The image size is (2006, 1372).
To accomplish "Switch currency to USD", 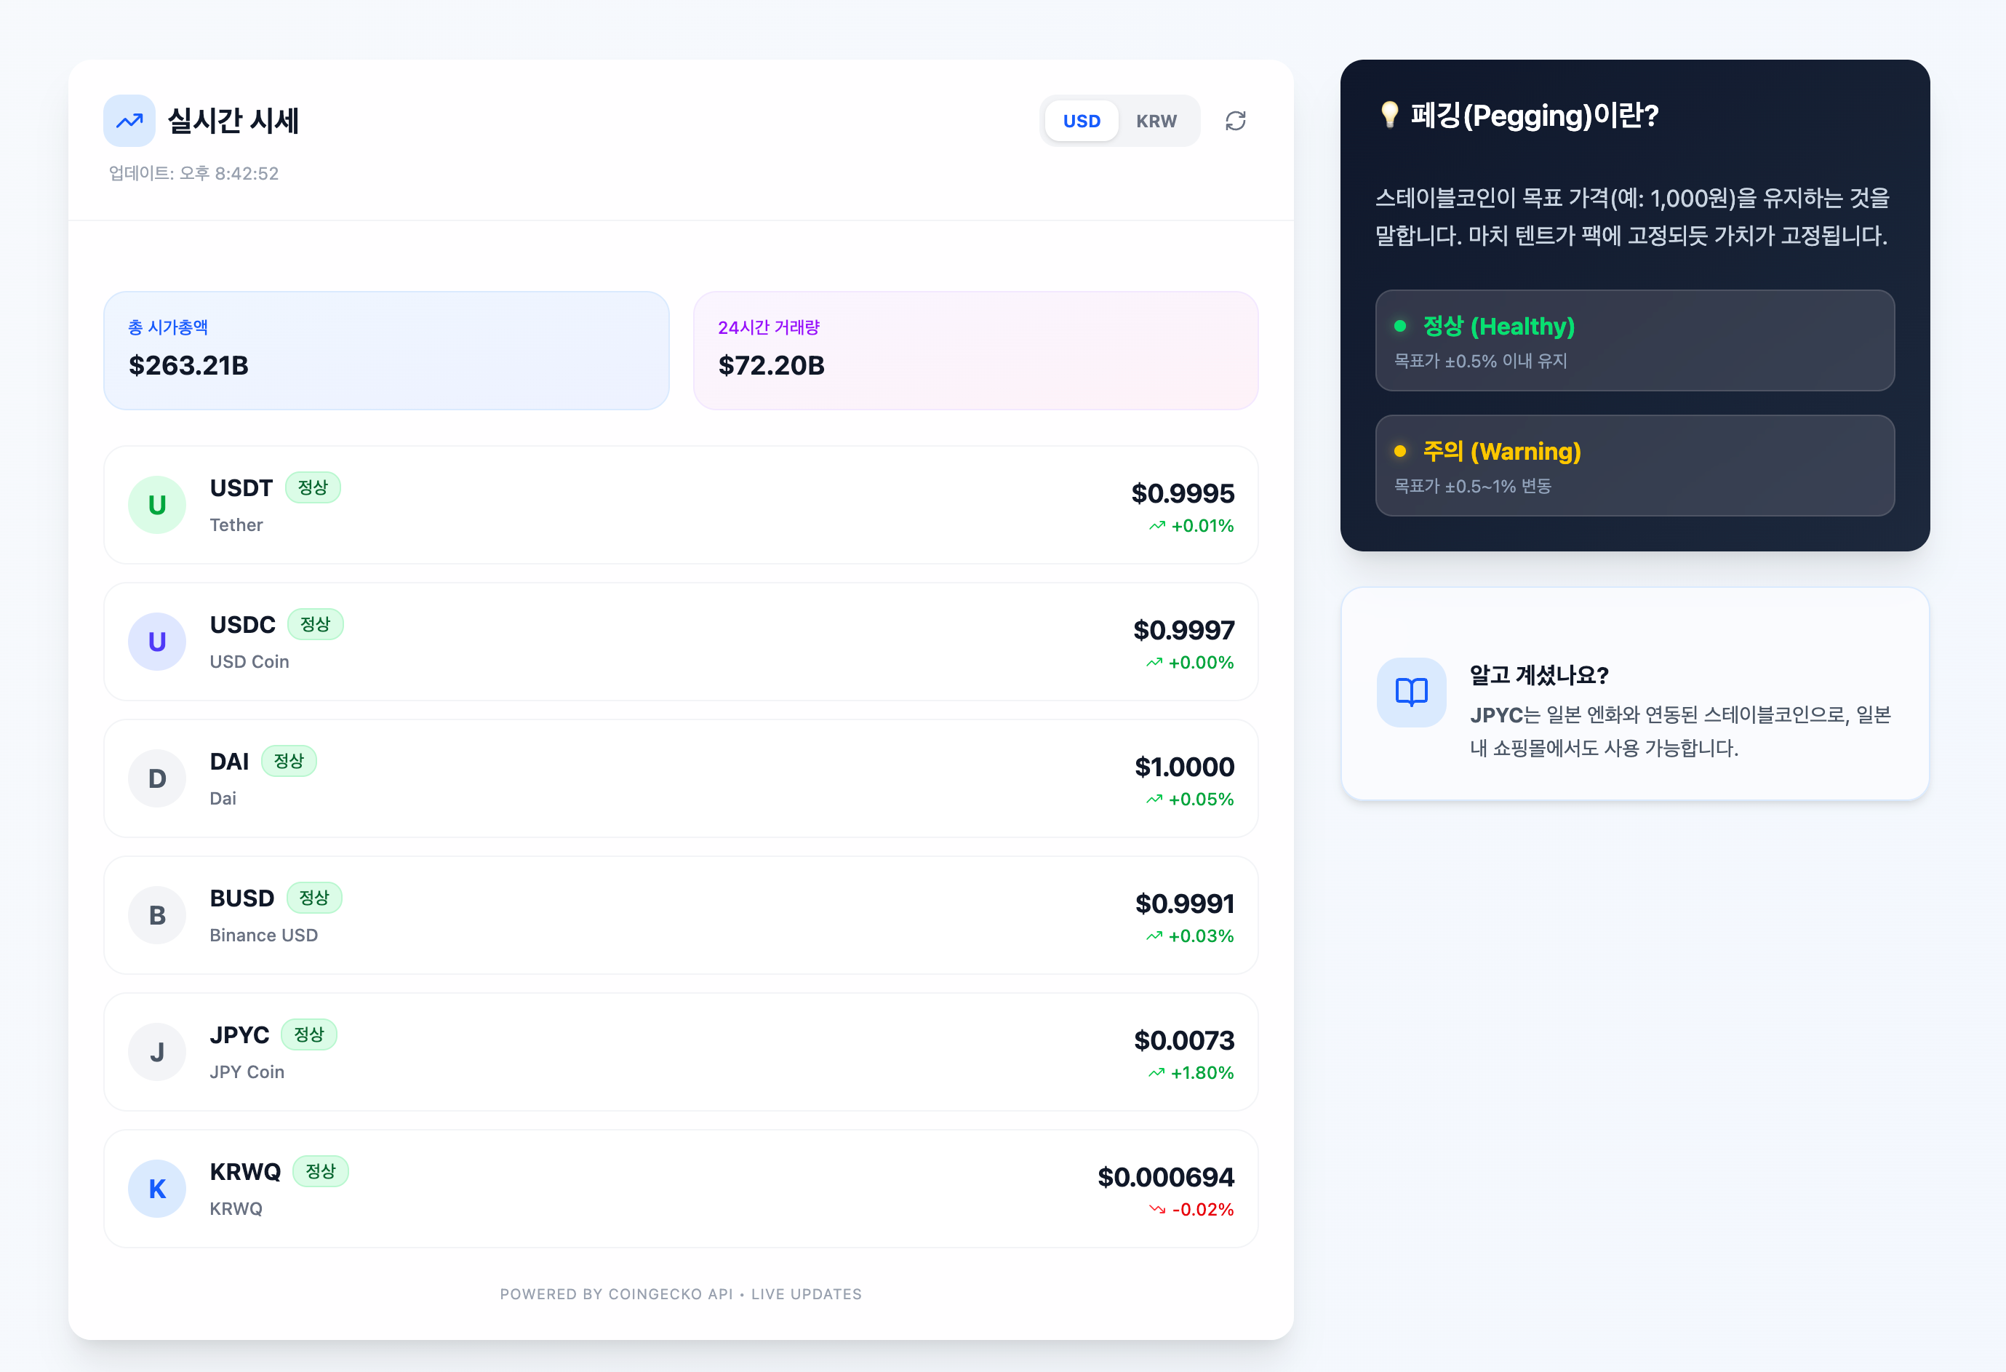I will click(1082, 121).
